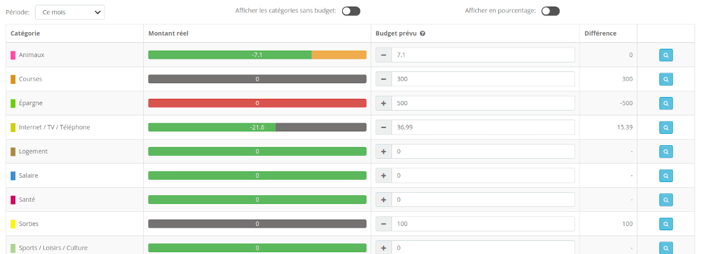Click the Sorties category link

[29, 224]
